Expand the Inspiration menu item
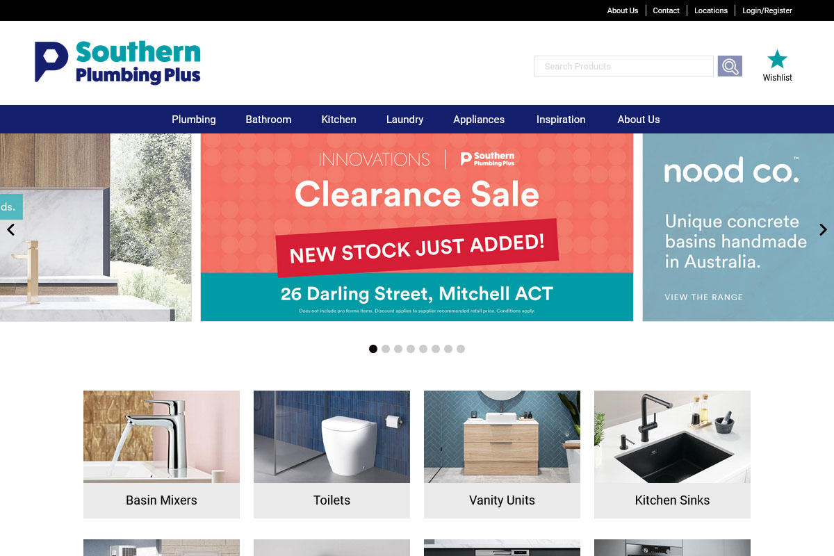 pos(561,120)
